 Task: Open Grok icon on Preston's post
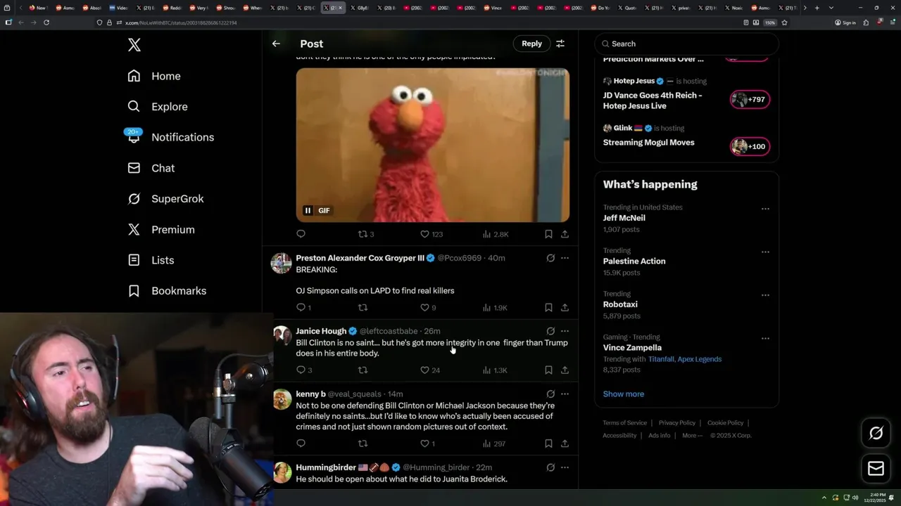(x=550, y=258)
